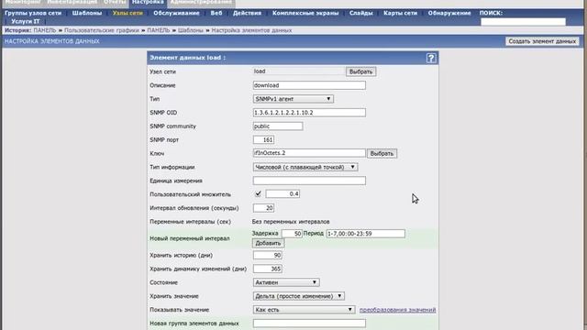Focus the ПОИСК search field
Screen dimensions: 587x330
click(523, 22)
